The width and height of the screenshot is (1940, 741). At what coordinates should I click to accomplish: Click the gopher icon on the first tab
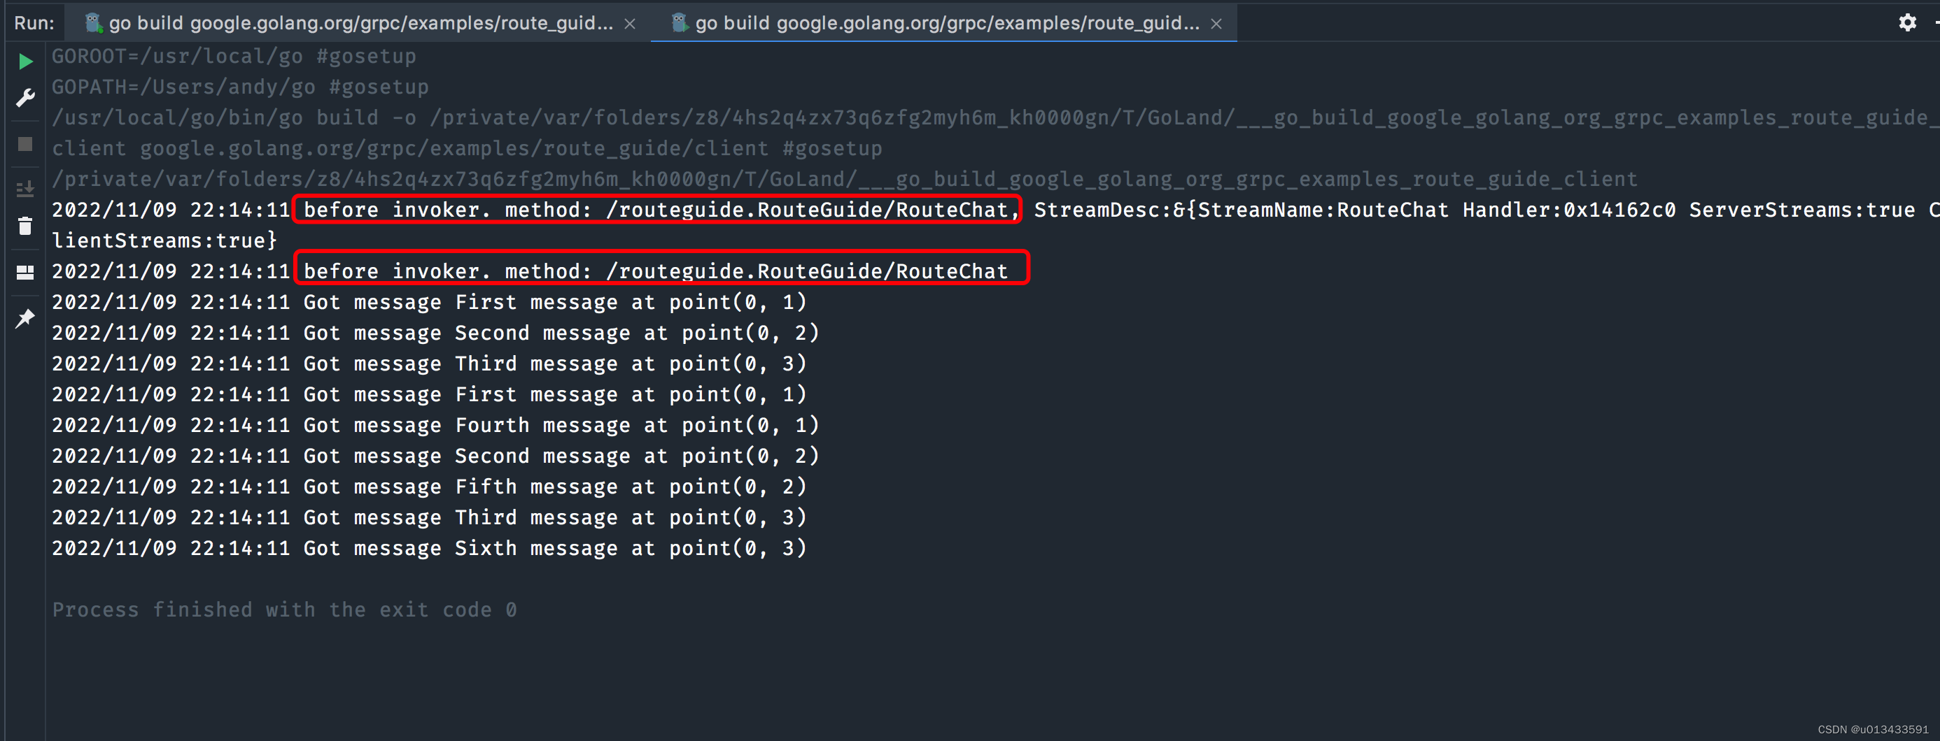click(92, 22)
